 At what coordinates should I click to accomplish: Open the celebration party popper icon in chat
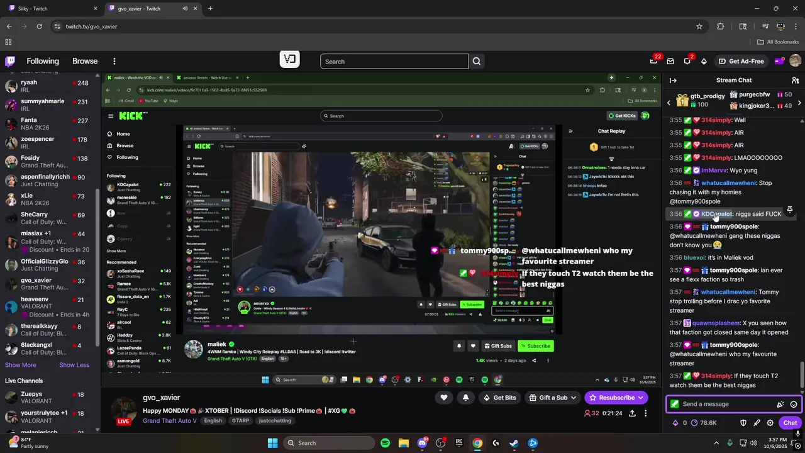pos(780,405)
